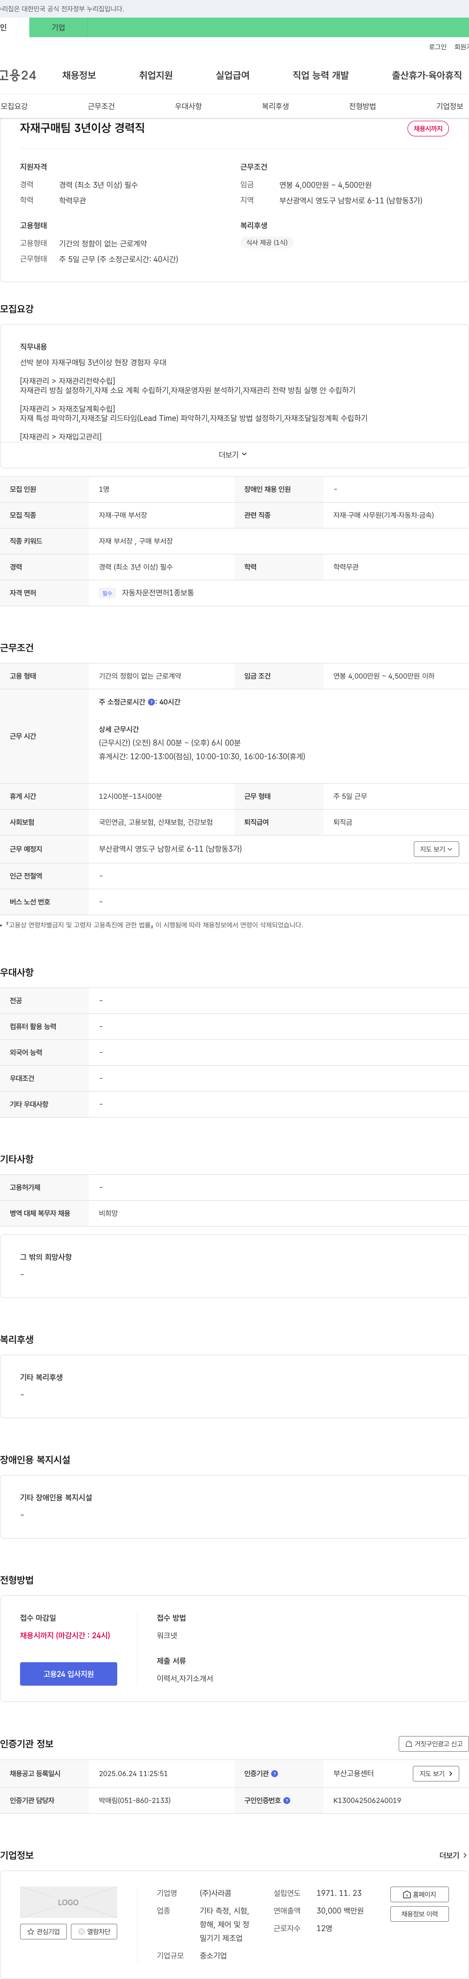Open 채용정보 이력 button

coord(419,1913)
